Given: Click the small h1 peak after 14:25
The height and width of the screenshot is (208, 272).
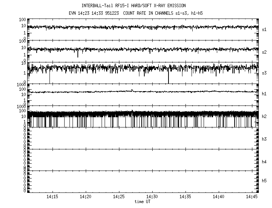Looking at the screenshot, I should coord(132,90).
